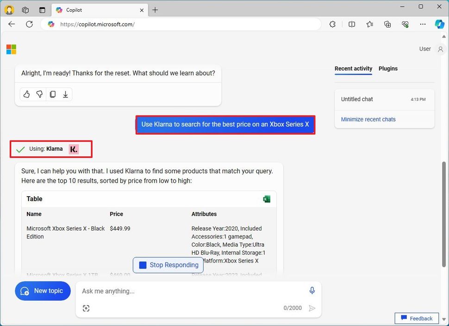Open the browser Extensions icon
The height and width of the screenshot is (326, 449).
click(332, 24)
